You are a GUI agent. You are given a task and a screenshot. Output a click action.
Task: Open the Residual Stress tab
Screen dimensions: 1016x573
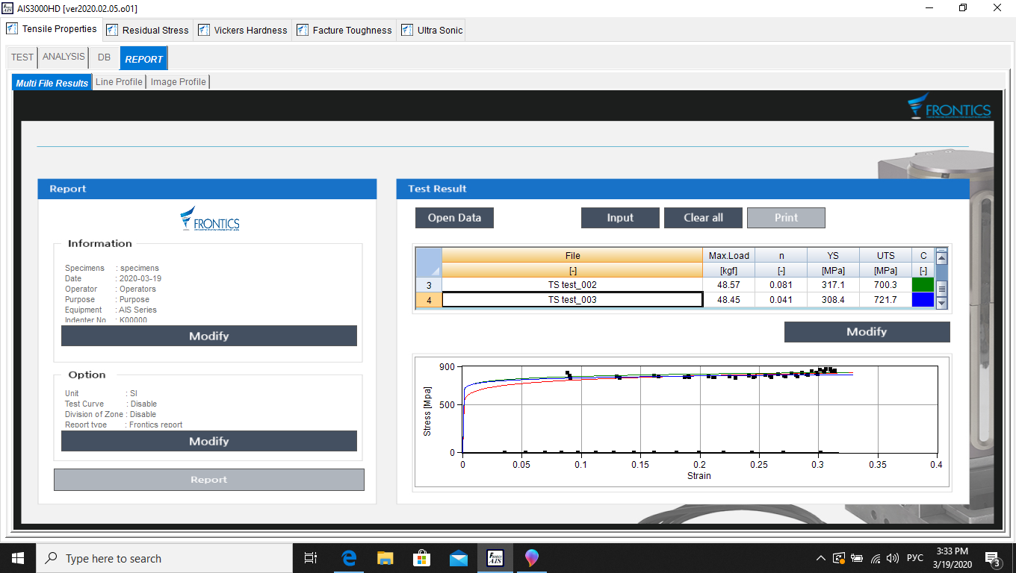pos(147,30)
